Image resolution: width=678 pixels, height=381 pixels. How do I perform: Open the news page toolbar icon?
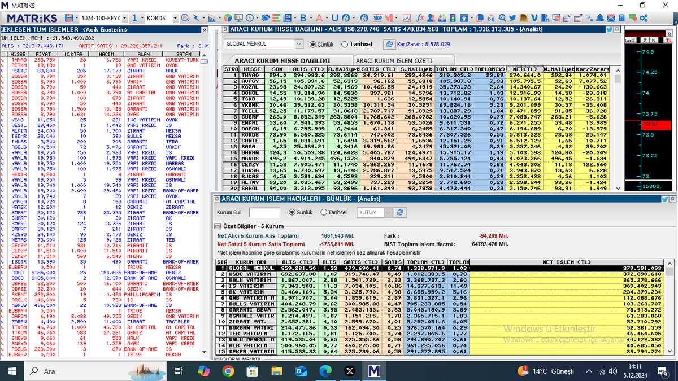[288, 18]
